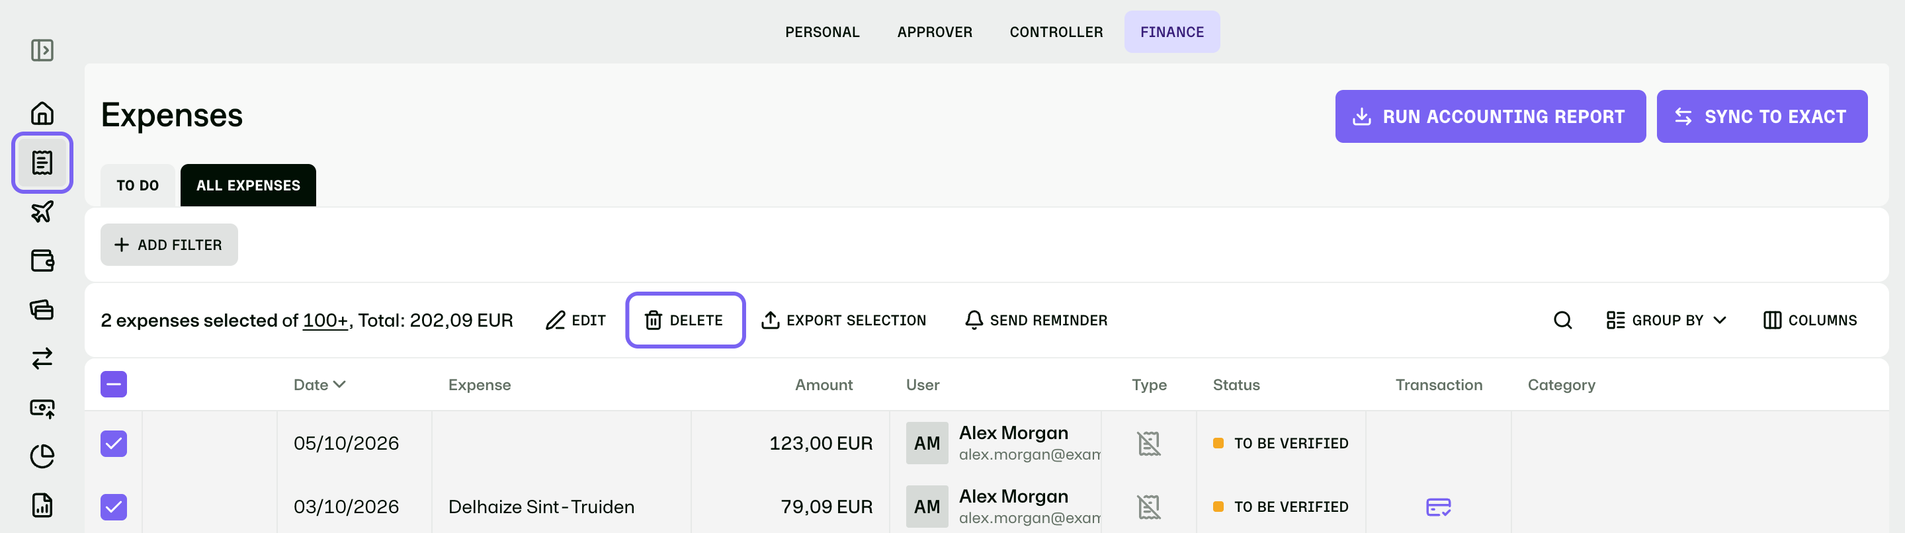The image size is (1905, 533).
Task: Click the search magnifier icon
Action: click(x=1562, y=320)
